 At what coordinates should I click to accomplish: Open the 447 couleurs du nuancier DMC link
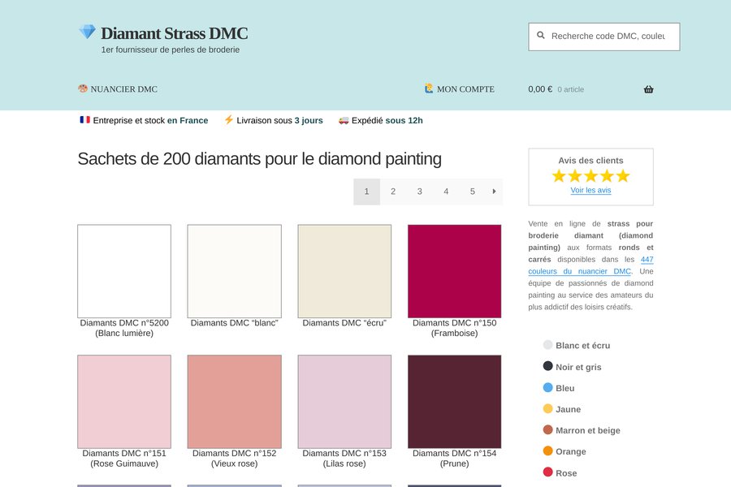point(590,265)
